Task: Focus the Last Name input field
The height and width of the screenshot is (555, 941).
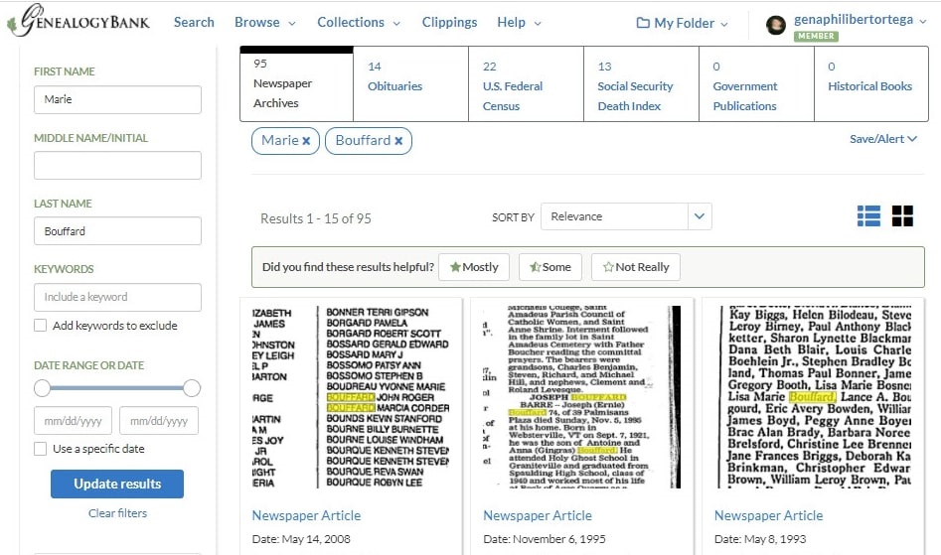Action: tap(117, 231)
